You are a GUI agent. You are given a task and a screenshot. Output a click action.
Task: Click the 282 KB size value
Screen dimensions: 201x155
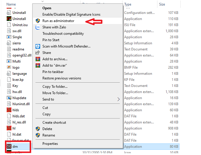pyautogui.click(x=173, y=67)
